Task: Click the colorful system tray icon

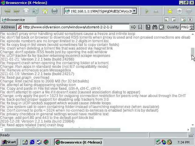Action: (164, 142)
